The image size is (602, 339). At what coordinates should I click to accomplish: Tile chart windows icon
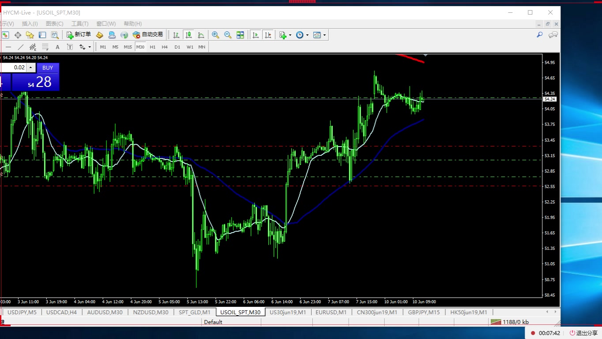[240, 35]
